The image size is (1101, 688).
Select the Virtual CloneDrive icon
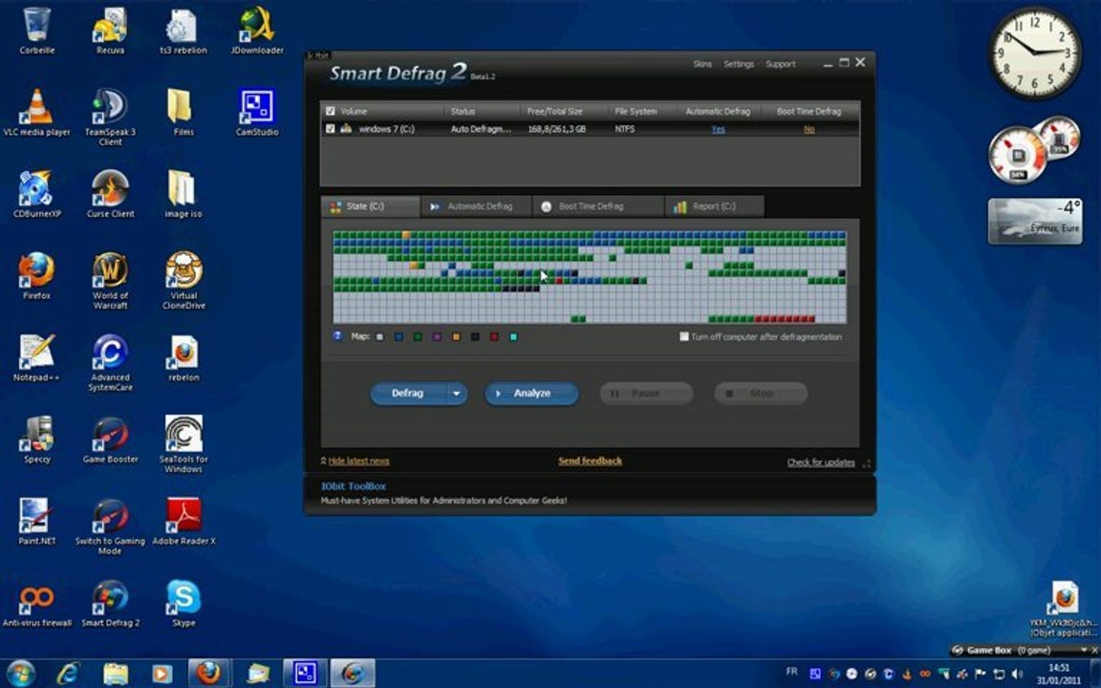coord(183,280)
